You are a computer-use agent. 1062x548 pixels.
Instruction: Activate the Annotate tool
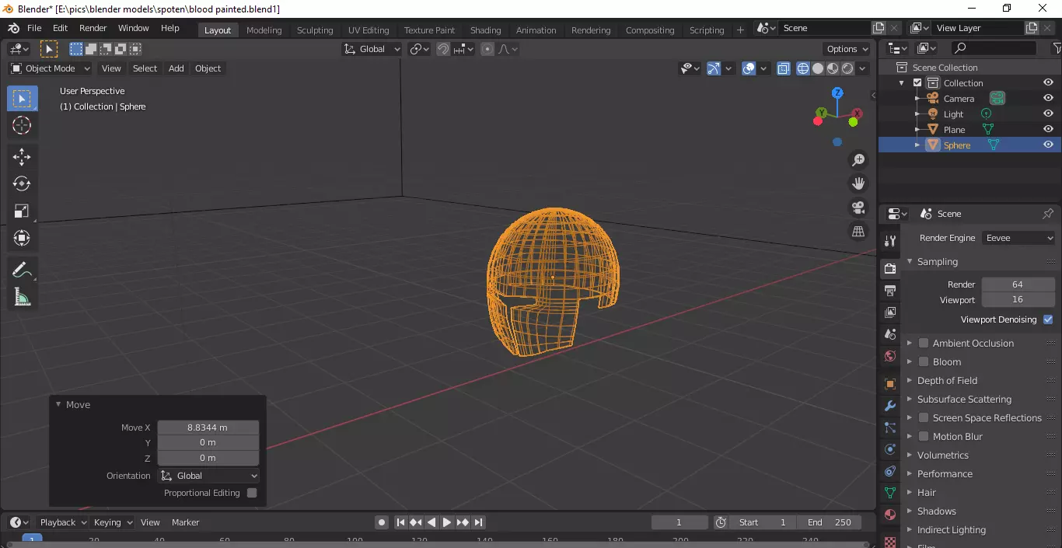[22, 271]
